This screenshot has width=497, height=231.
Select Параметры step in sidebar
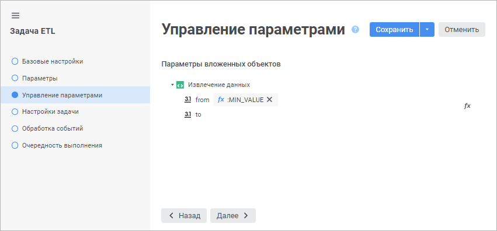click(x=75, y=78)
